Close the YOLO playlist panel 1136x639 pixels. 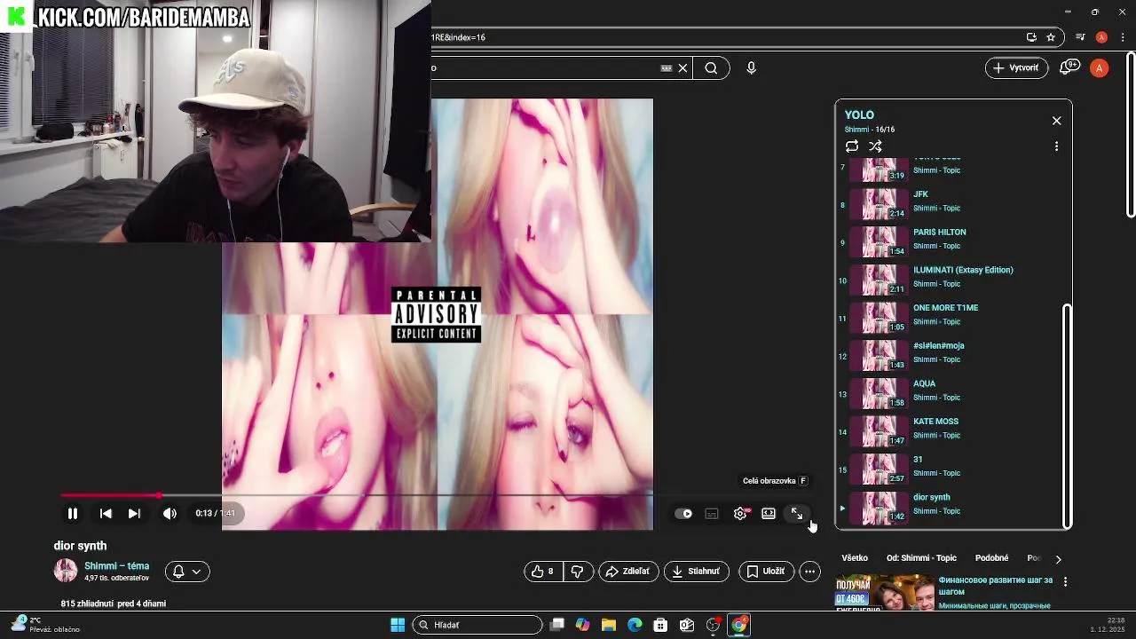[1056, 121]
